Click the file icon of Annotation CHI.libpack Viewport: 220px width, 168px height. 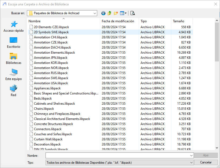click(31, 37)
